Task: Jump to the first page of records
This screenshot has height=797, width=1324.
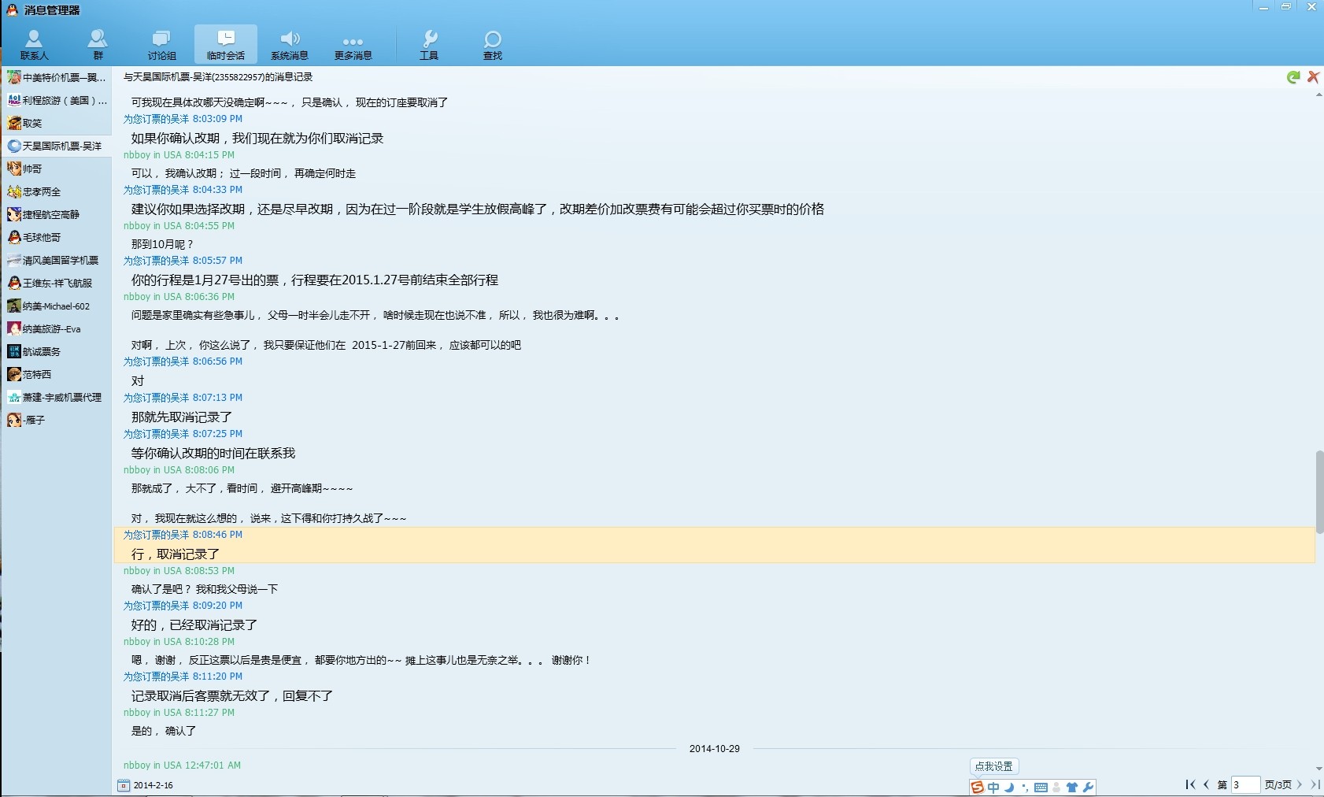Action: coord(1190,784)
